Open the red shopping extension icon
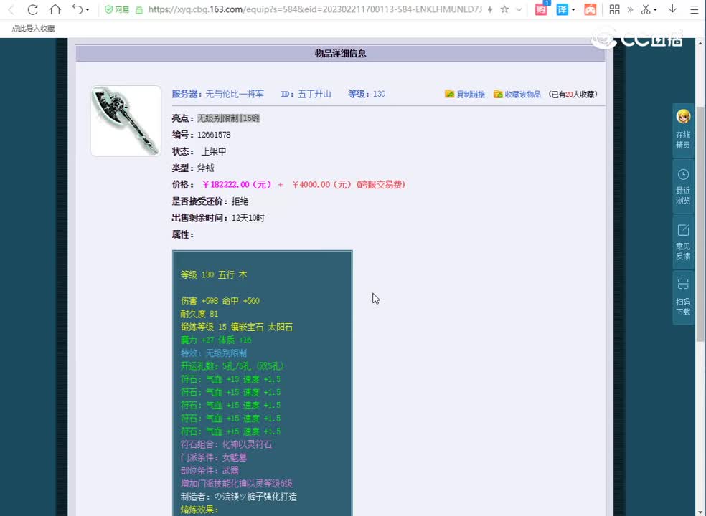The height and width of the screenshot is (516, 706). tap(541, 9)
